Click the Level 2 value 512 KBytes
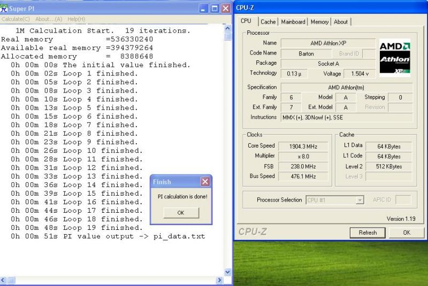This screenshot has width=428, height=286. coord(389,166)
